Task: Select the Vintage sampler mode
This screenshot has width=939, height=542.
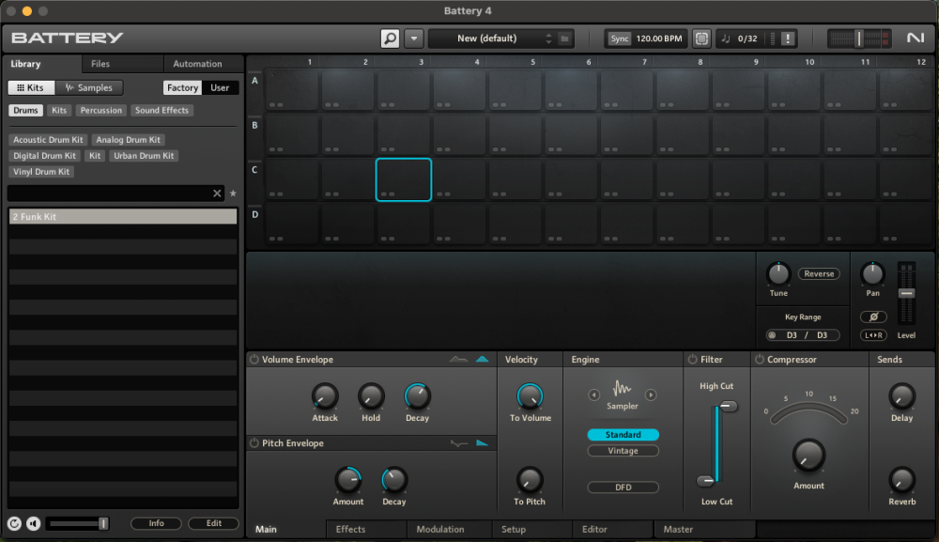Action: (623, 451)
